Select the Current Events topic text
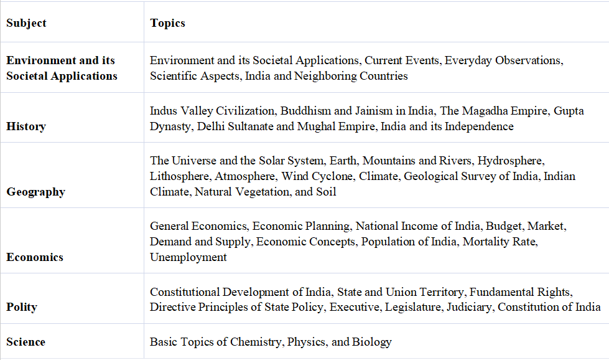The height and width of the screenshot is (360, 609). [402, 60]
